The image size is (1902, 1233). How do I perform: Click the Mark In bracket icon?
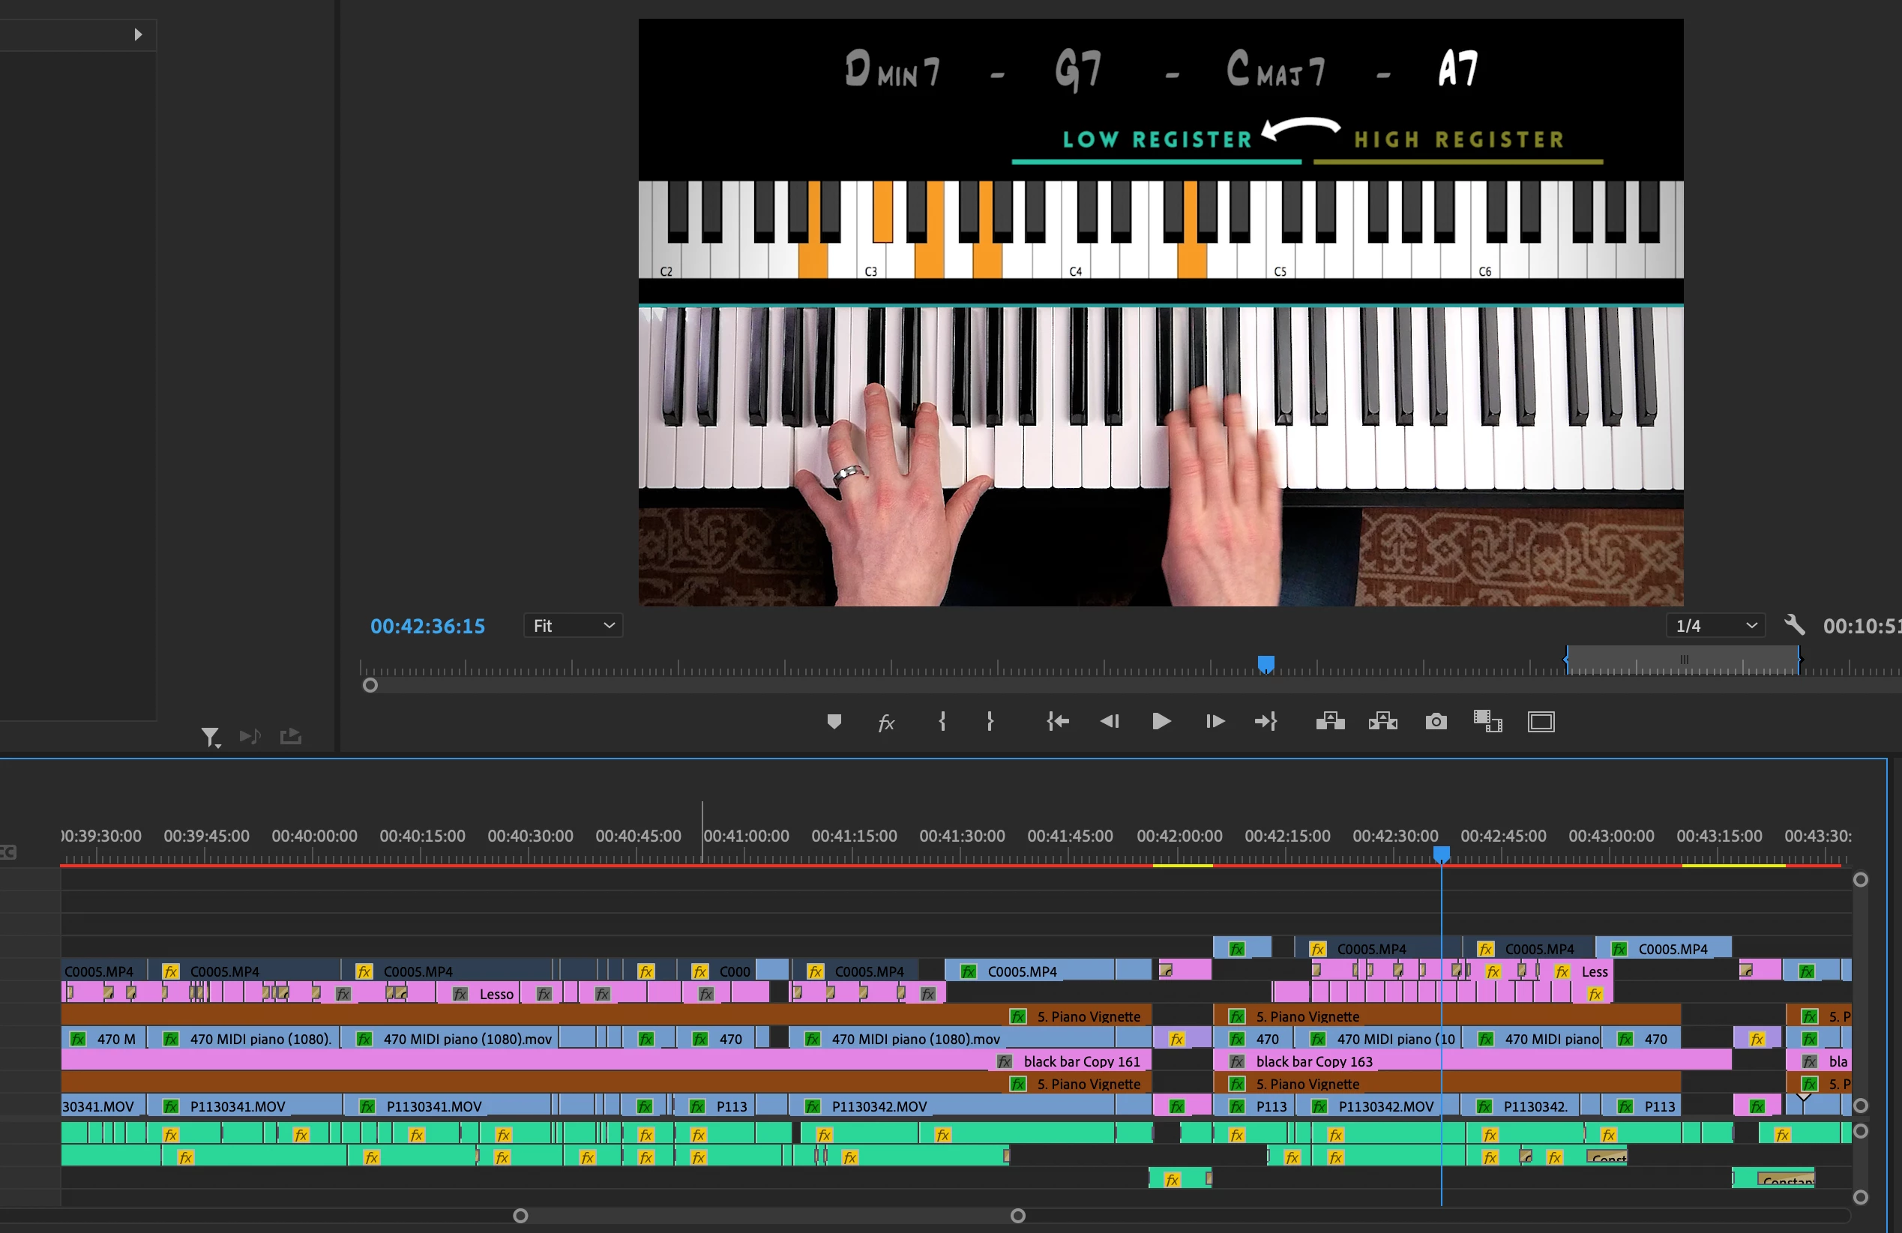942,722
